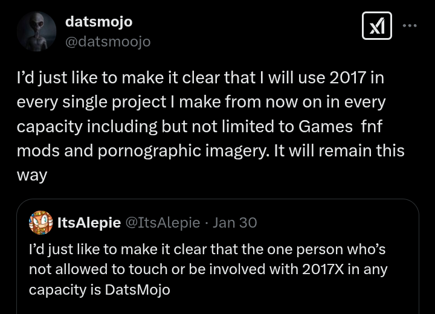Open the Jan 30 timestamp link
The image size is (435, 314).
235,222
